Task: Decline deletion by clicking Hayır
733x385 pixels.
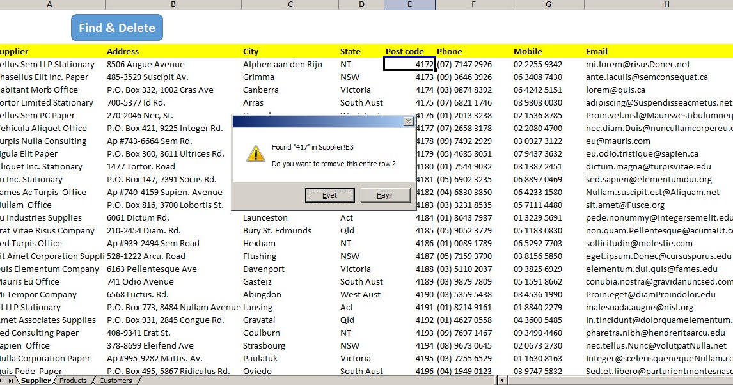Action: click(385, 195)
